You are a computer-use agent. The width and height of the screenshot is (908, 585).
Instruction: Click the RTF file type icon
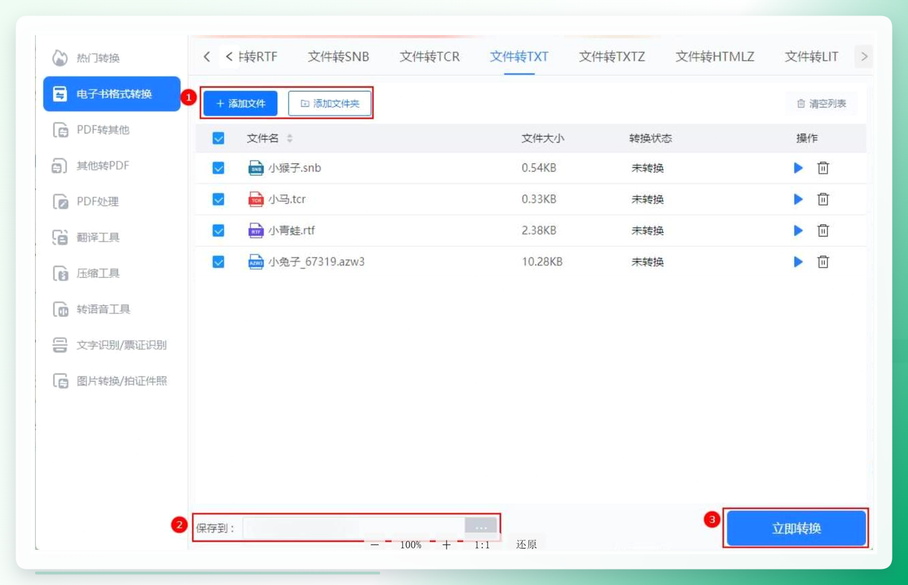tap(256, 230)
